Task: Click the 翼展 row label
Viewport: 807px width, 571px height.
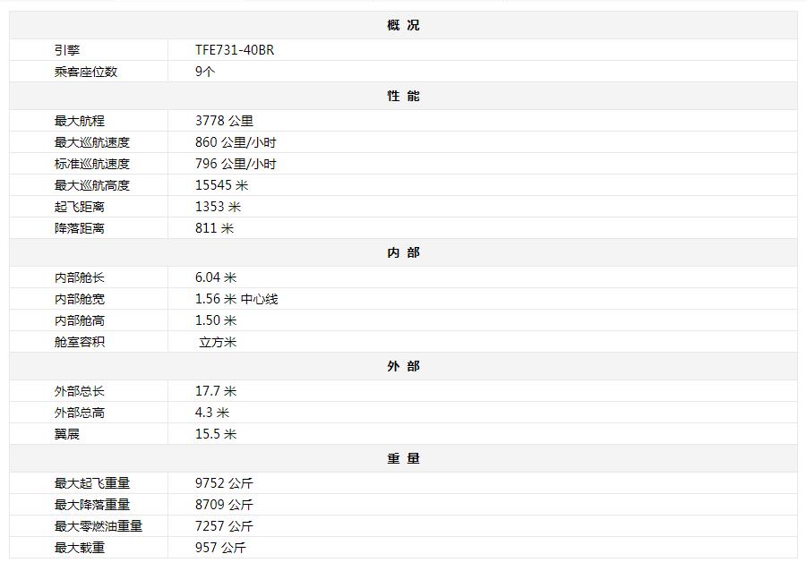Action: click(67, 434)
